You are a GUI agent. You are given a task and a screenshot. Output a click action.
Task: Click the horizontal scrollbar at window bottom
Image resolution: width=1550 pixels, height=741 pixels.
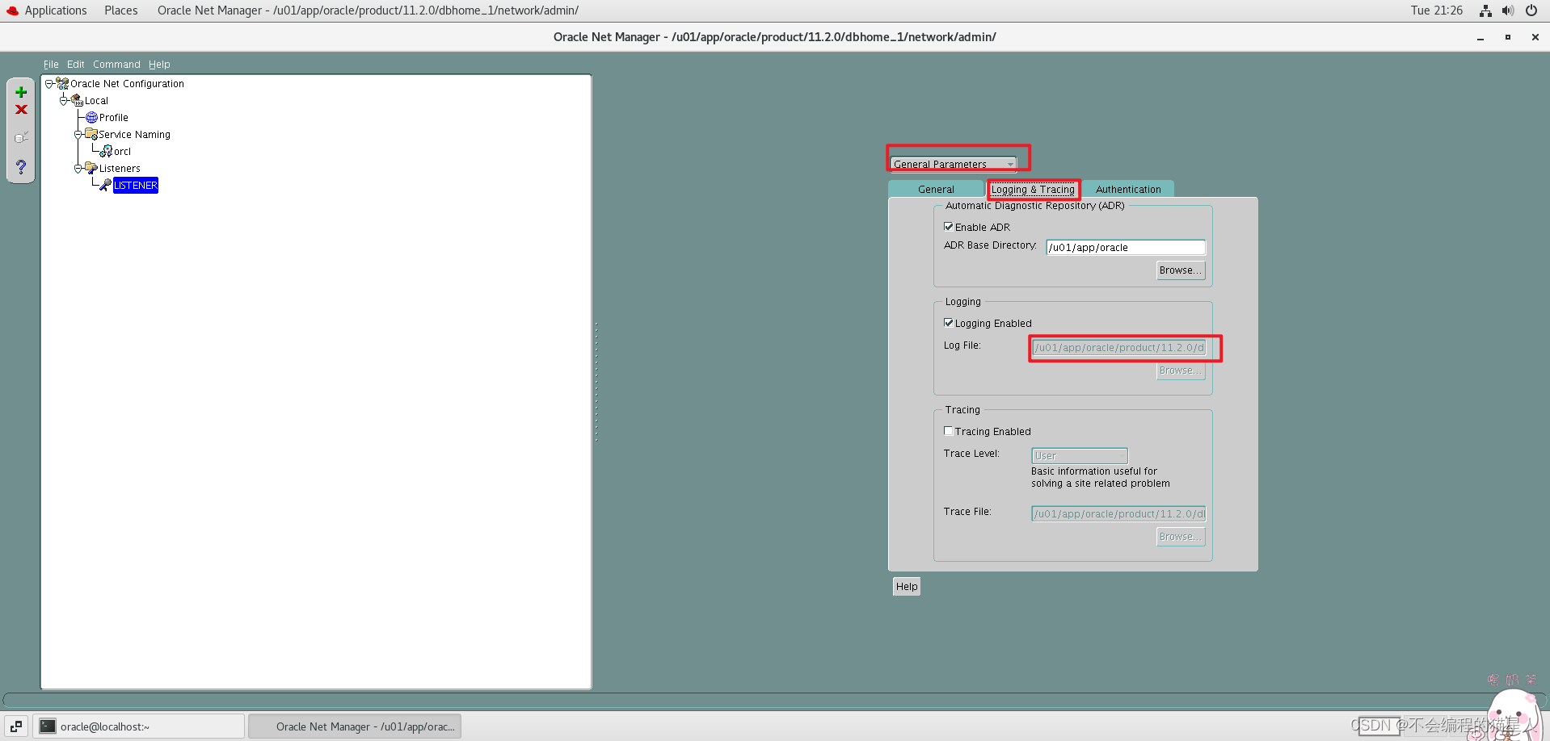[x=774, y=699]
